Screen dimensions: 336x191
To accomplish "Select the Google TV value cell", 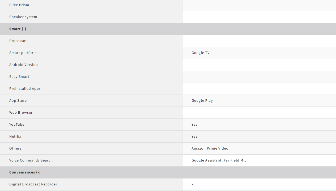I will 201,53.
